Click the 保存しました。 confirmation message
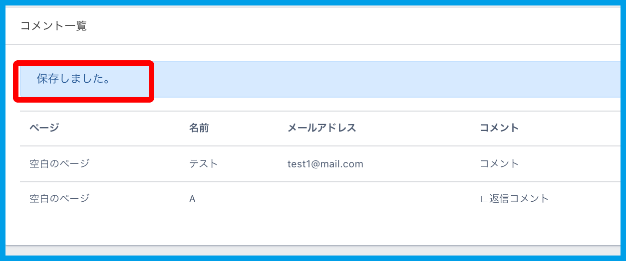Viewport: 626px width, 261px height. [73, 79]
